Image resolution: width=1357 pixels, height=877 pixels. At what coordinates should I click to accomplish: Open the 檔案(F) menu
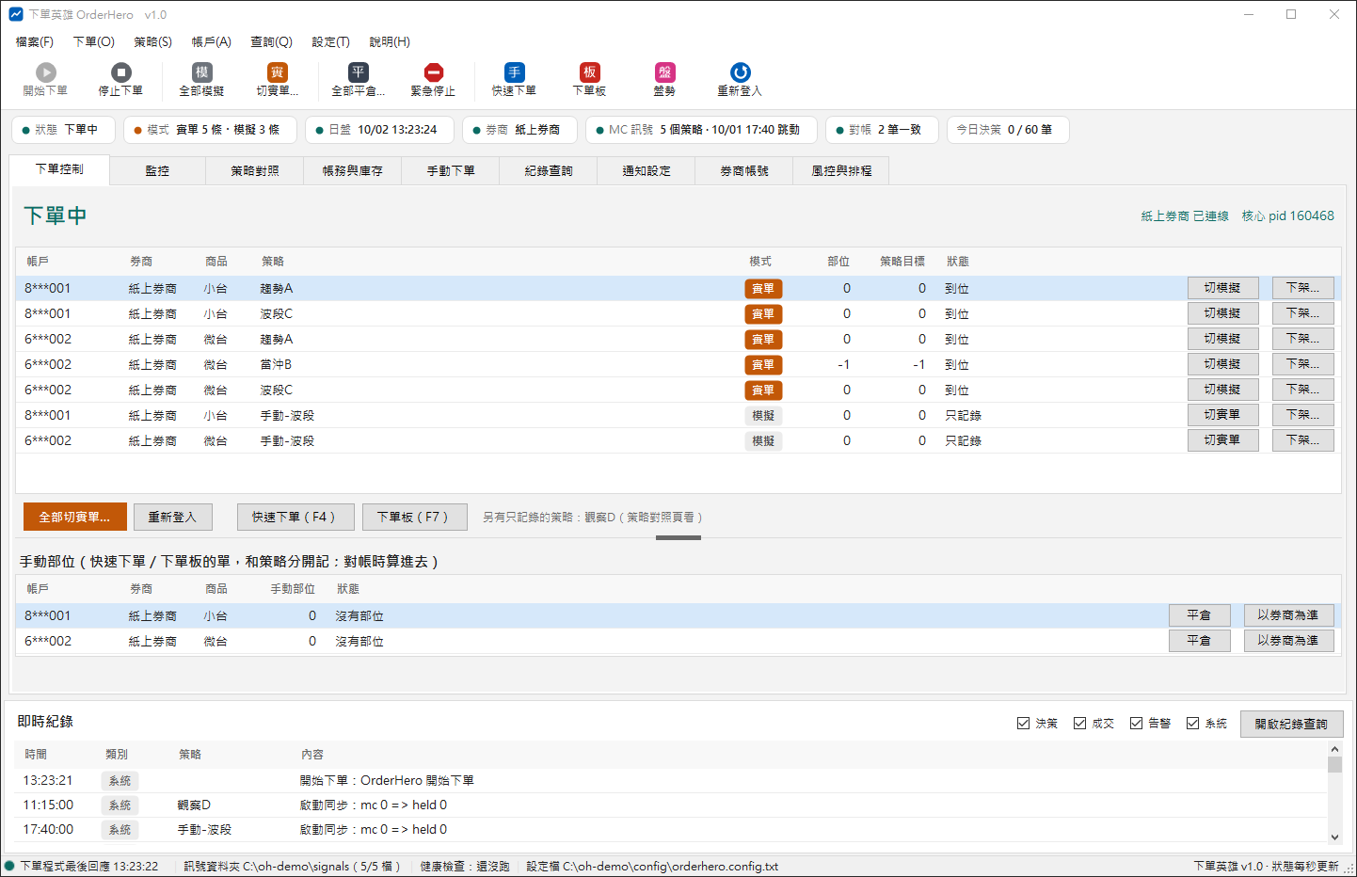click(35, 41)
